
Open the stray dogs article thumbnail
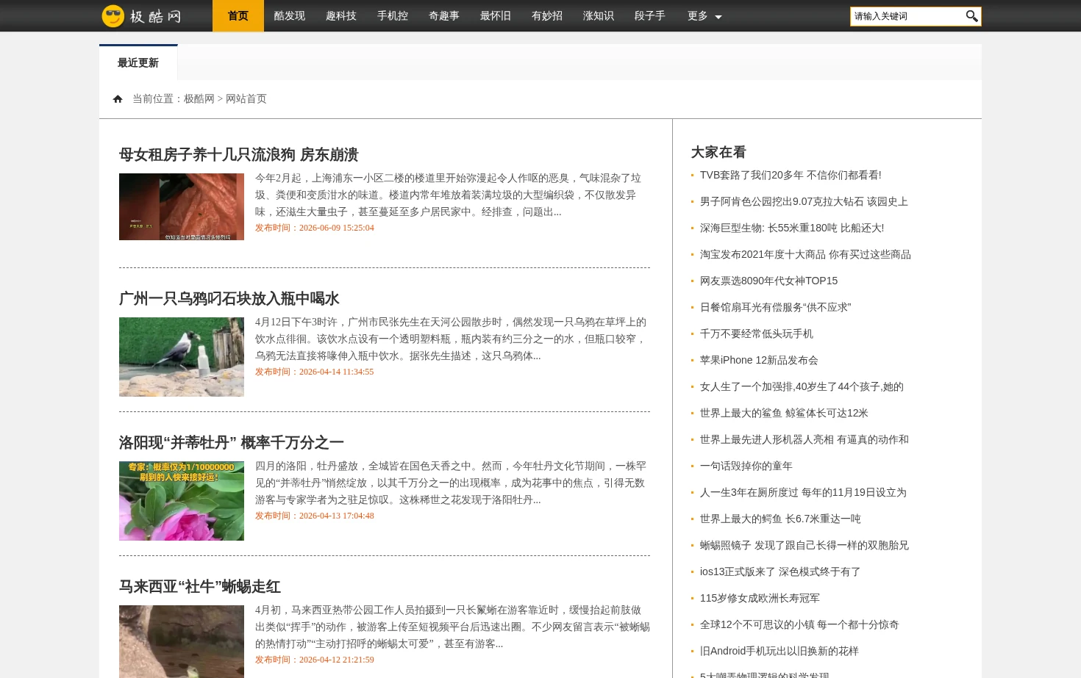coord(182,207)
